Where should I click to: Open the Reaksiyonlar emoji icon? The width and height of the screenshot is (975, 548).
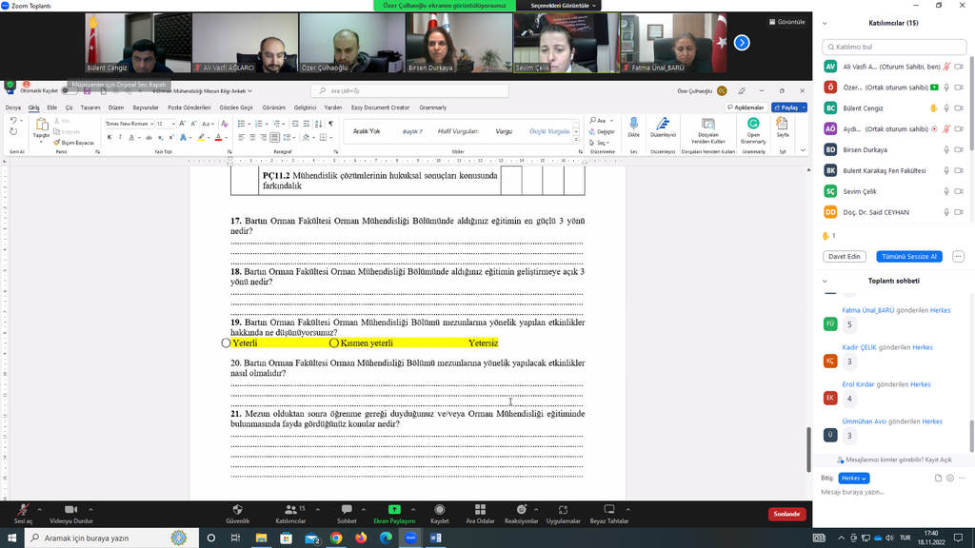click(521, 511)
